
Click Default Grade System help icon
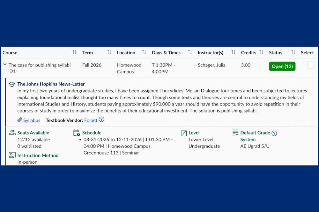(274, 133)
